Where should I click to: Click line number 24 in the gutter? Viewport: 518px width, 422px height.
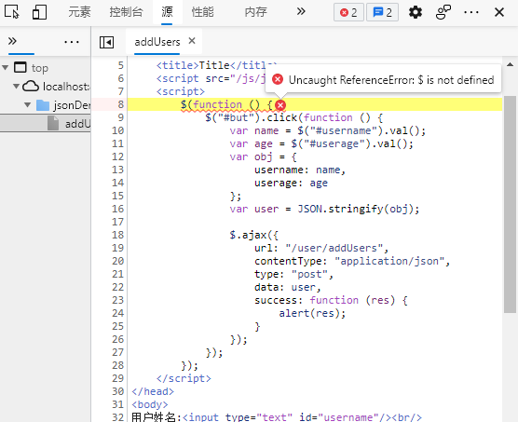(117, 313)
